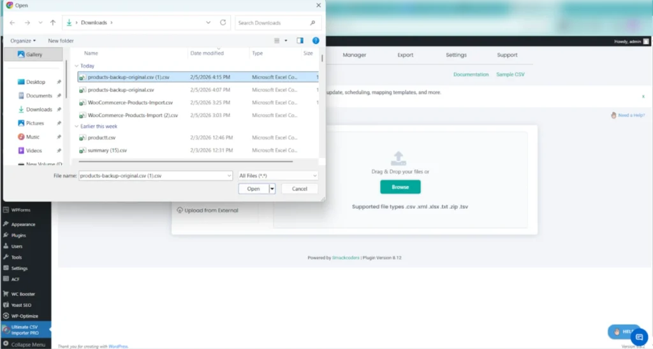The height and width of the screenshot is (349, 653).
Task: Collapse the WordPress admin menu
Action: point(26,345)
